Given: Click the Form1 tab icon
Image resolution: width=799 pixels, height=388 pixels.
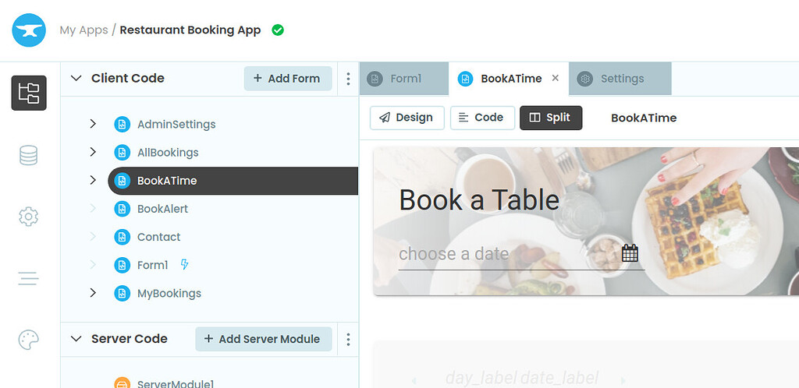Looking at the screenshot, I should pyautogui.click(x=375, y=79).
